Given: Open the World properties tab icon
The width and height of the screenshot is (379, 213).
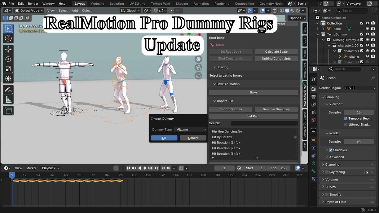Looking at the screenshot, I should (314, 120).
